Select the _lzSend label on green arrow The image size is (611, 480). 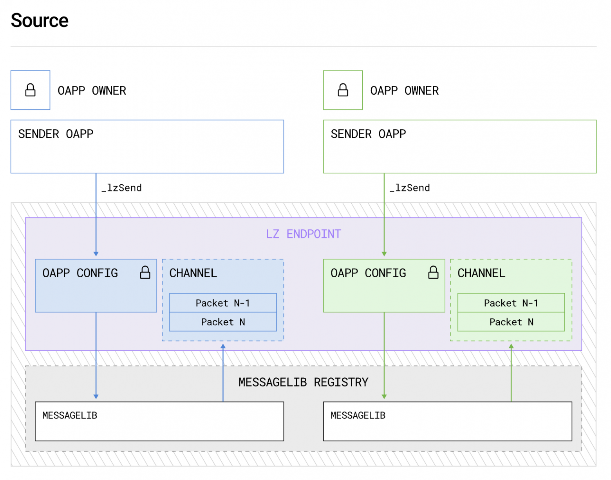[410, 188]
